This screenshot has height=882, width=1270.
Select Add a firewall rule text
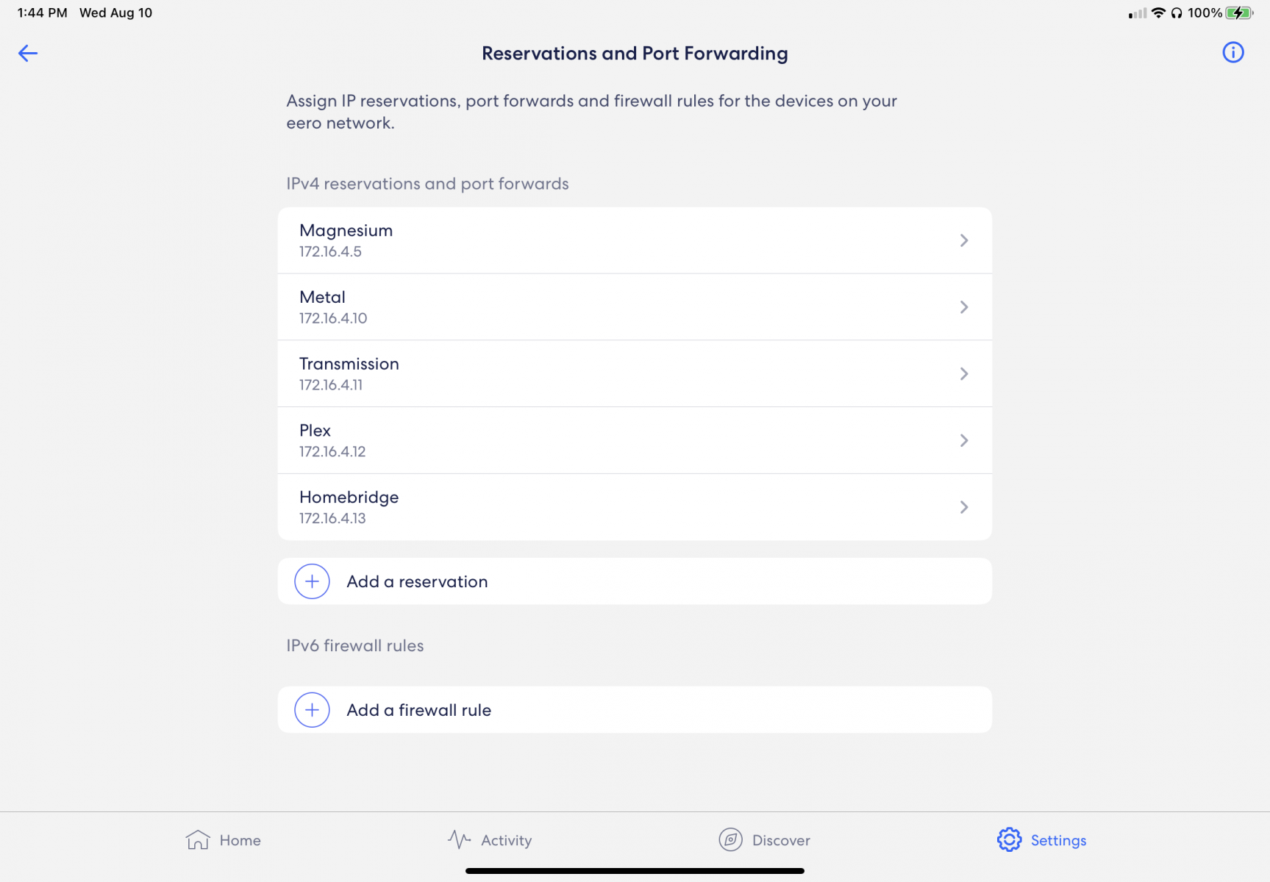pyautogui.click(x=418, y=710)
